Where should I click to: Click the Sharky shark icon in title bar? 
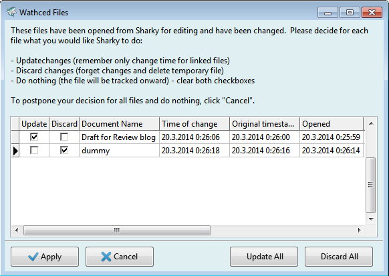(x=11, y=12)
